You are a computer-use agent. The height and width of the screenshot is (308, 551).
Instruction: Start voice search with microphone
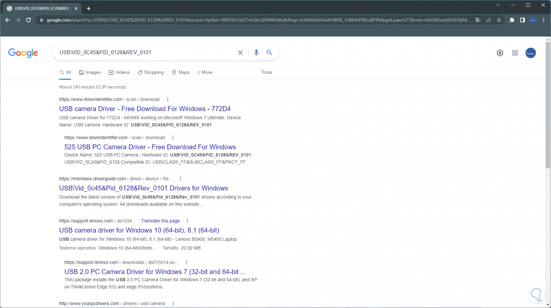256,53
